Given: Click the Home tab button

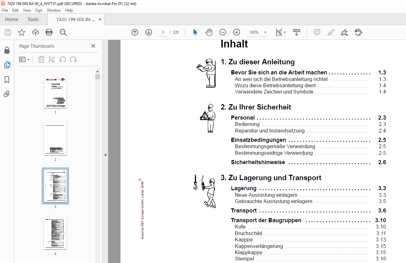Looking at the screenshot, I should 12,19.
